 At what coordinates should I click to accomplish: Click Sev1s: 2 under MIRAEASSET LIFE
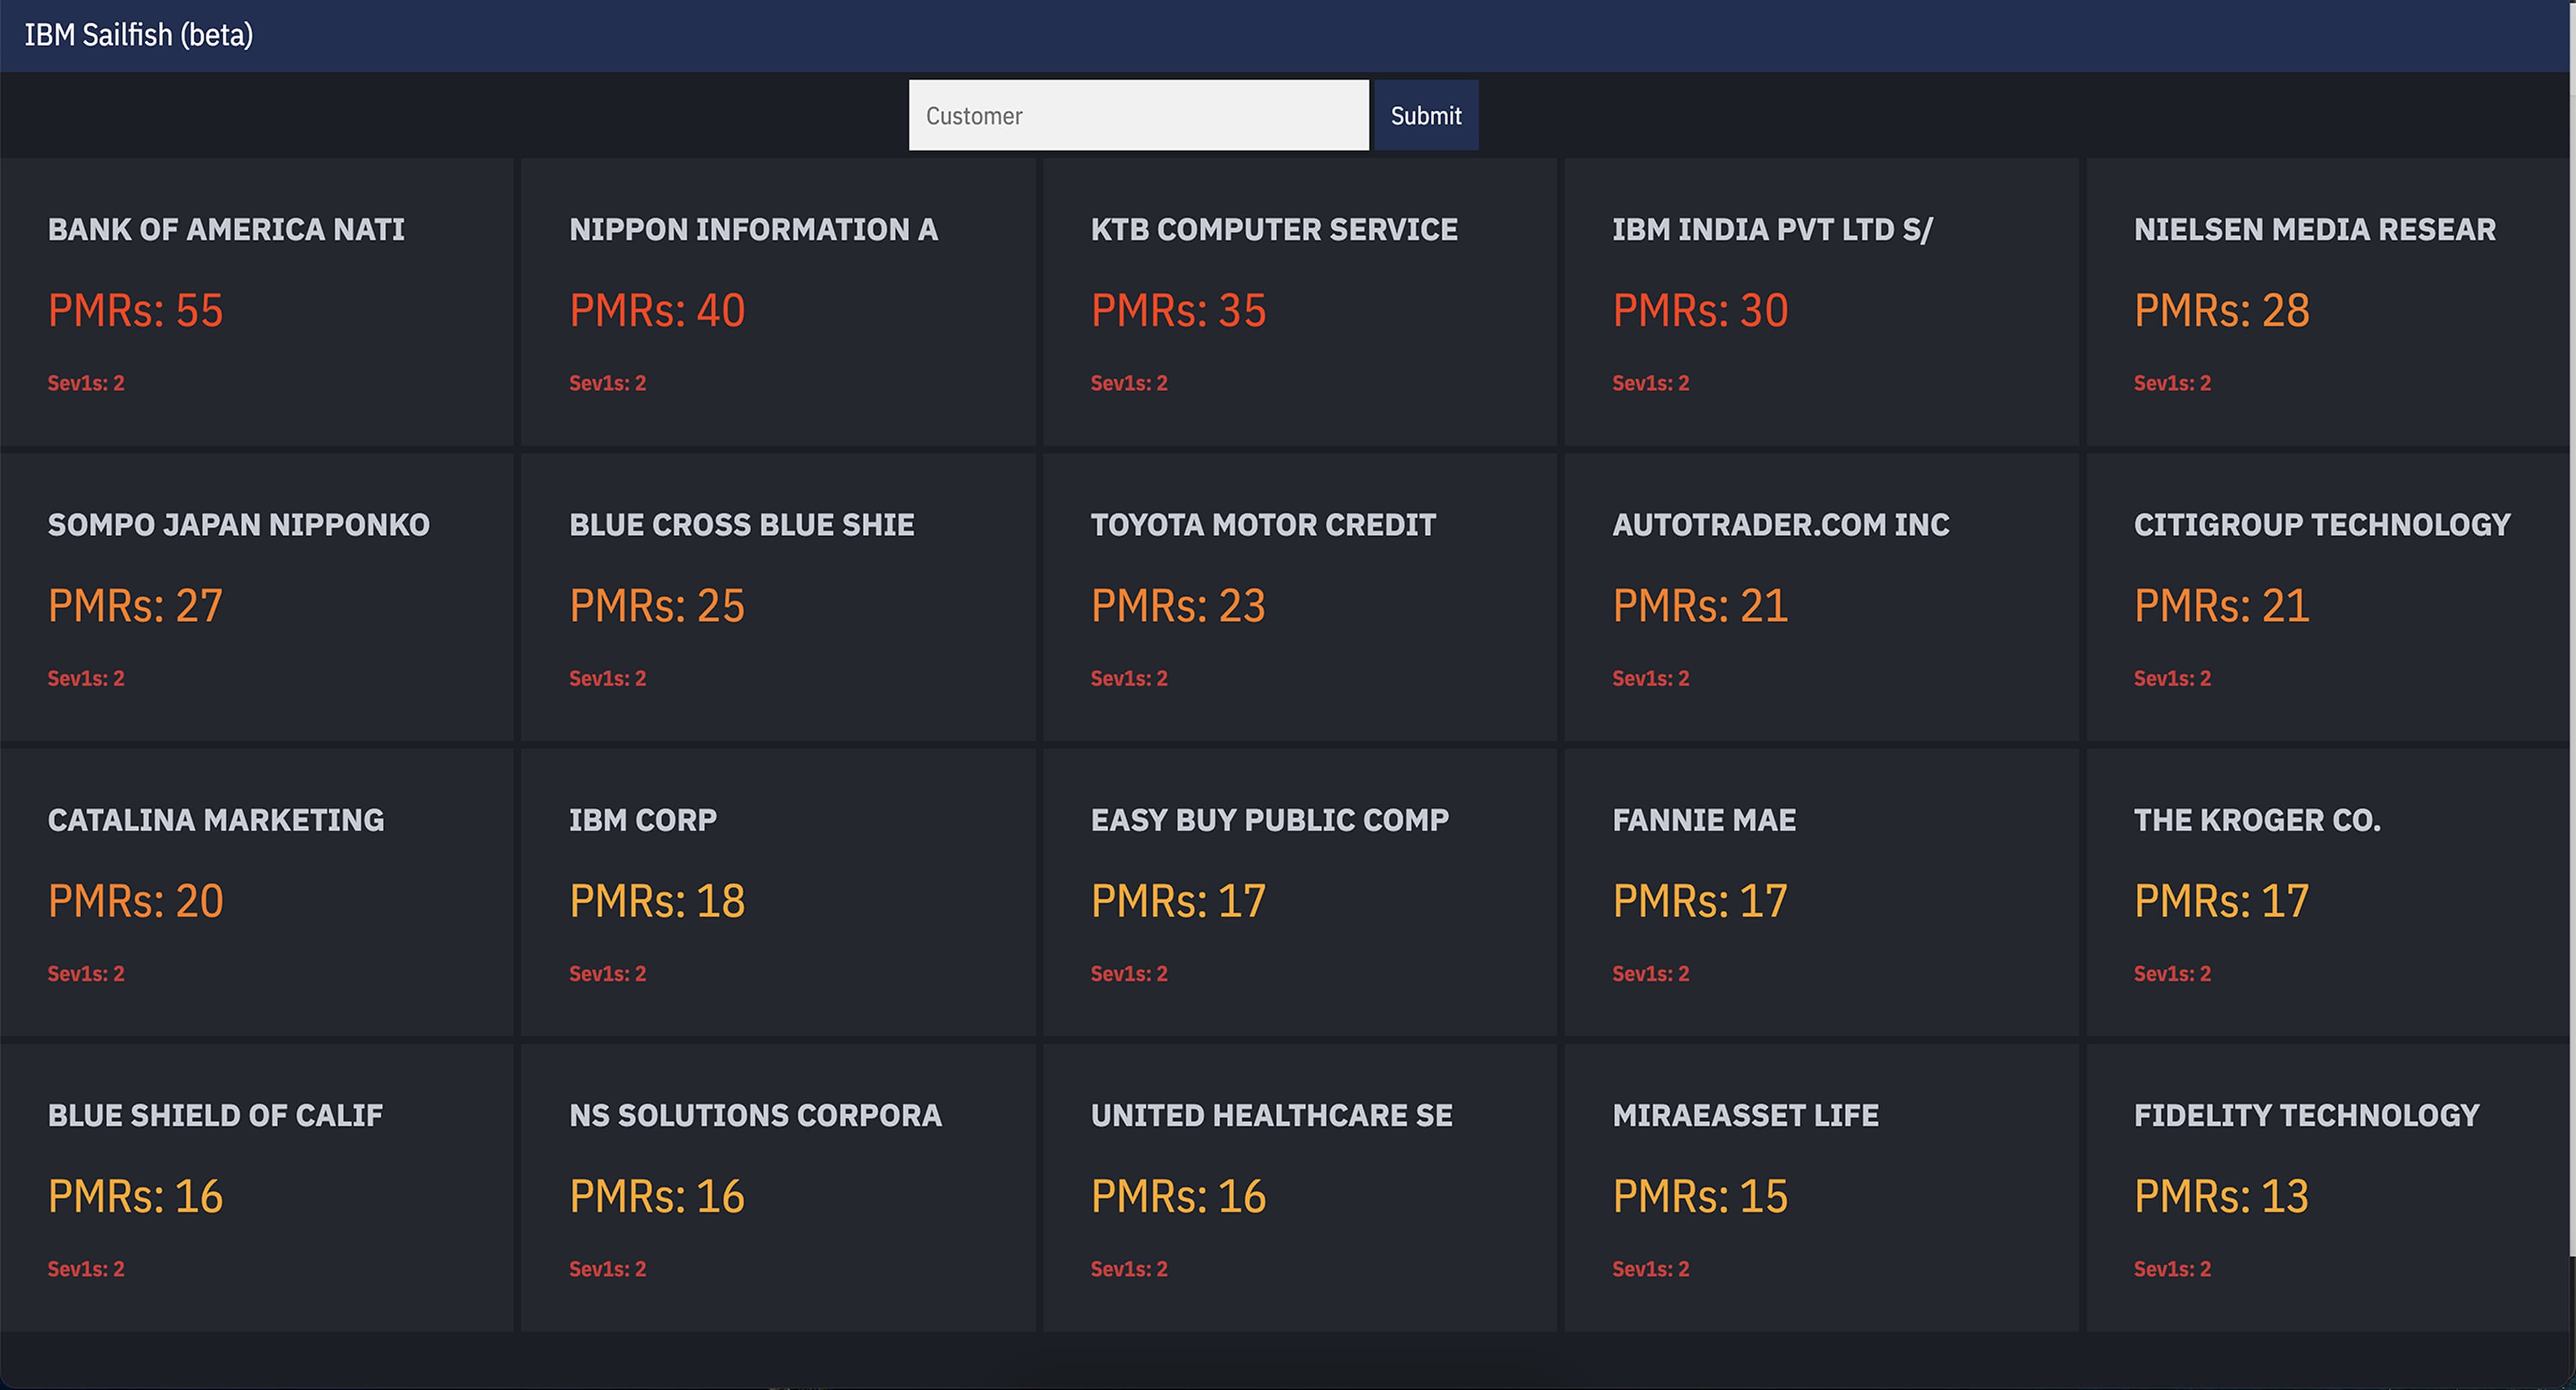coord(1650,1269)
